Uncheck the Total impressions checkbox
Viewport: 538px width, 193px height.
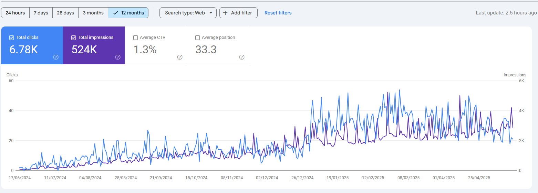point(73,37)
